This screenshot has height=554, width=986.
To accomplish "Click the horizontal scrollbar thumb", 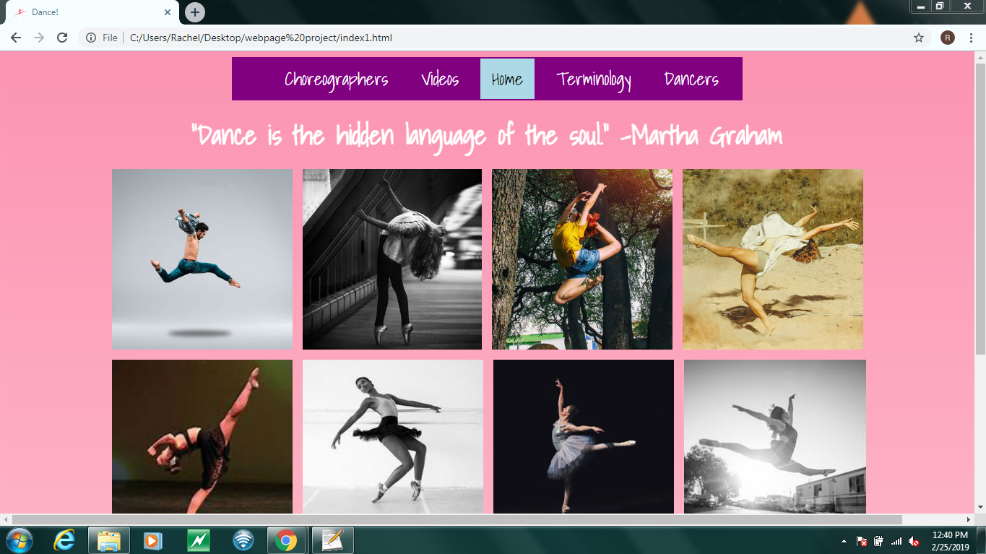I will 457,520.
